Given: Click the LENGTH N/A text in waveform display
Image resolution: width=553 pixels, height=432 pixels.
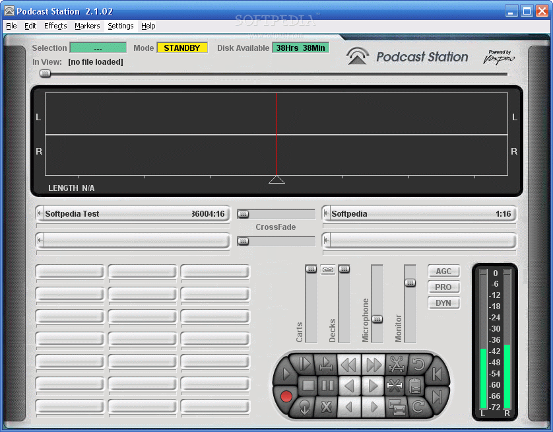Looking at the screenshot, I should point(71,188).
